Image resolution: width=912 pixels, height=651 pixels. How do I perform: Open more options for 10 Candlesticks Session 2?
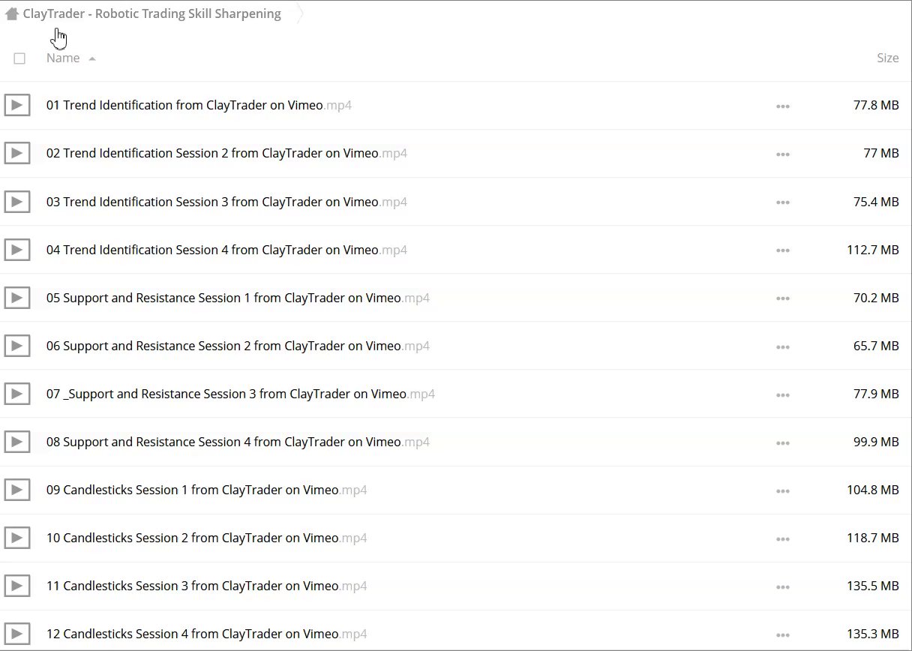[x=783, y=538]
